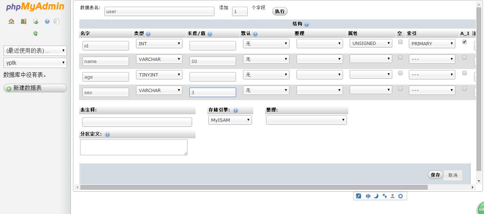
Task: Check the A_I checkbox for age row
Action: [465, 73]
